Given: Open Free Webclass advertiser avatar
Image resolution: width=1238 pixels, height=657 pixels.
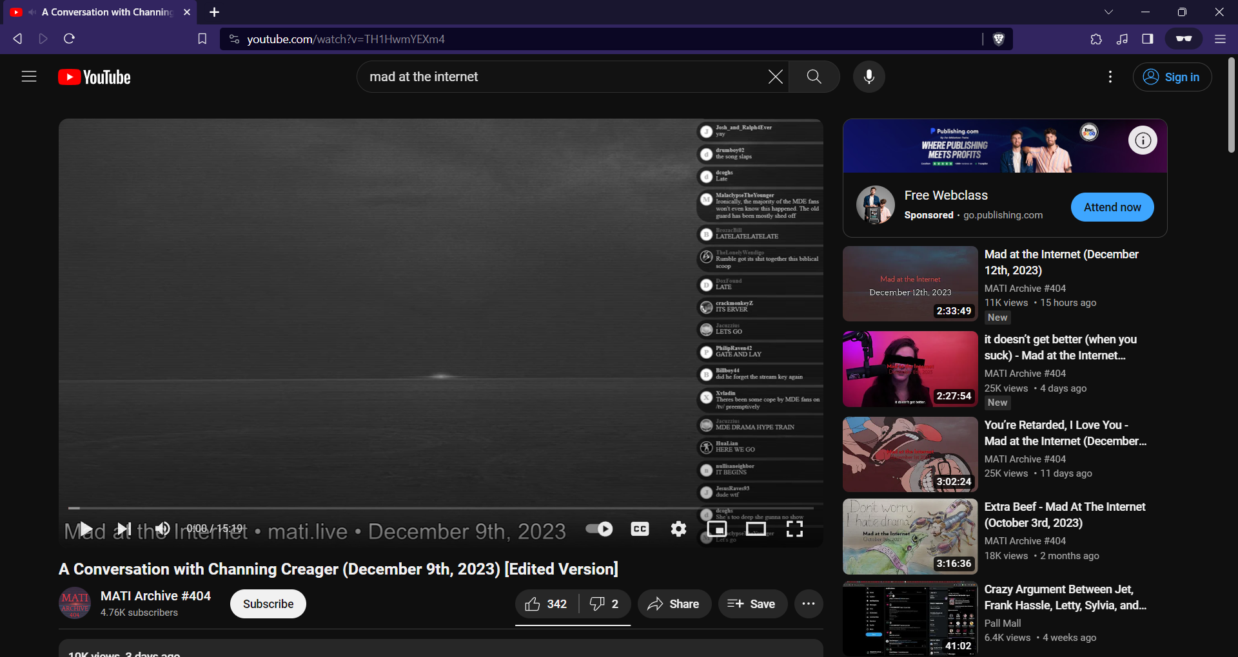Looking at the screenshot, I should coord(875,205).
